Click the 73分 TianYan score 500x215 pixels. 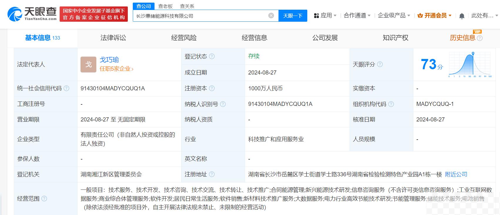click(x=432, y=65)
